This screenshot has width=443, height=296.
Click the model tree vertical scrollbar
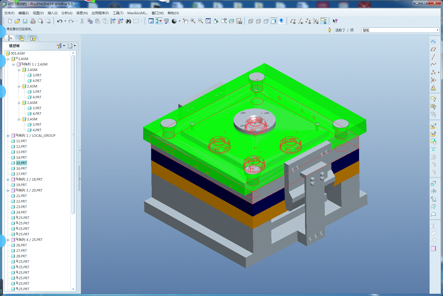(73, 134)
